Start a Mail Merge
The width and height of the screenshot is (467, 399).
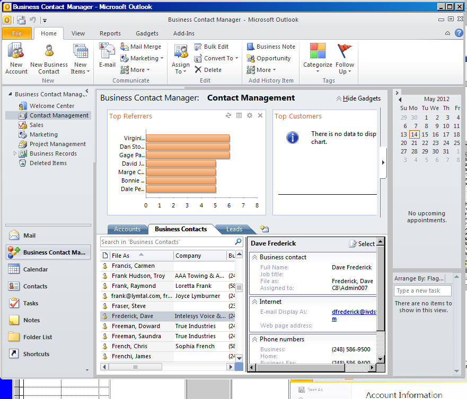click(140, 47)
